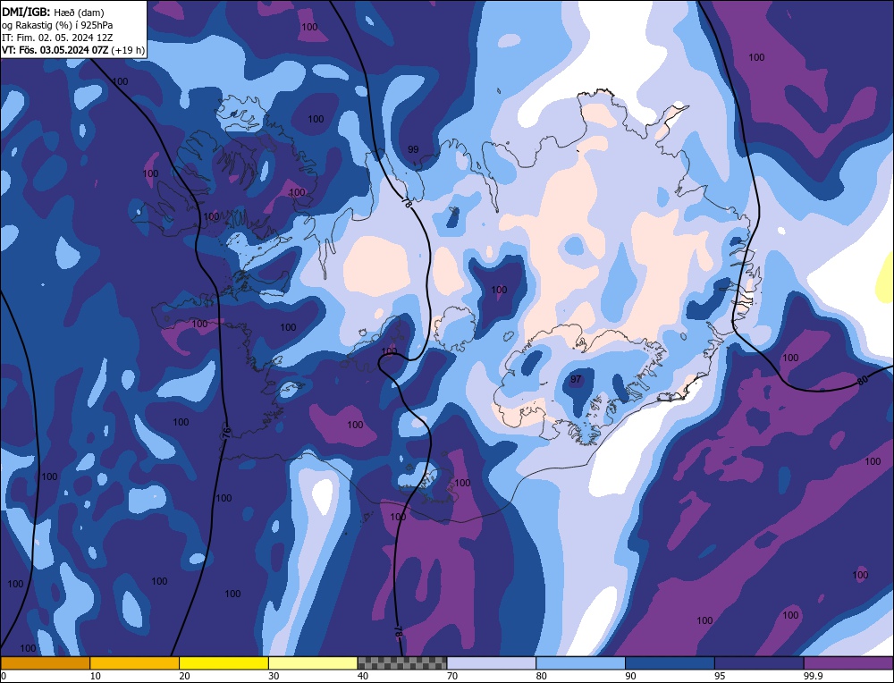Select the '97' humidity value on map
Image resolution: width=894 pixels, height=683 pixels.
click(x=576, y=379)
